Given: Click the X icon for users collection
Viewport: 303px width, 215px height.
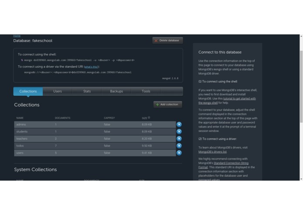Looking at the screenshot, I should [x=179, y=153].
